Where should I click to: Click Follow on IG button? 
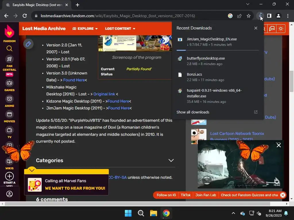pos(166,195)
